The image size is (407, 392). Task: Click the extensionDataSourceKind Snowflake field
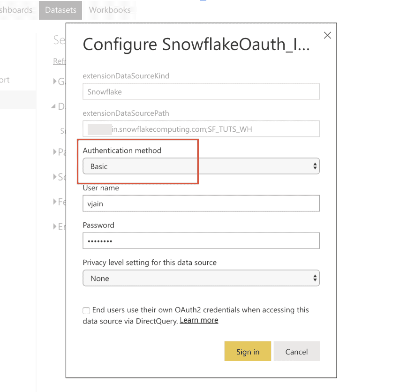click(201, 92)
